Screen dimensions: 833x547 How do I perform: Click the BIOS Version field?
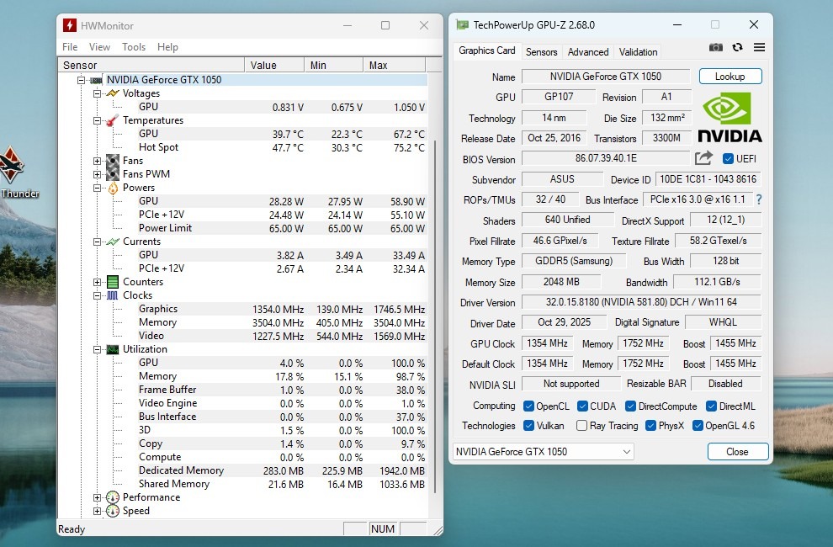[x=606, y=158]
